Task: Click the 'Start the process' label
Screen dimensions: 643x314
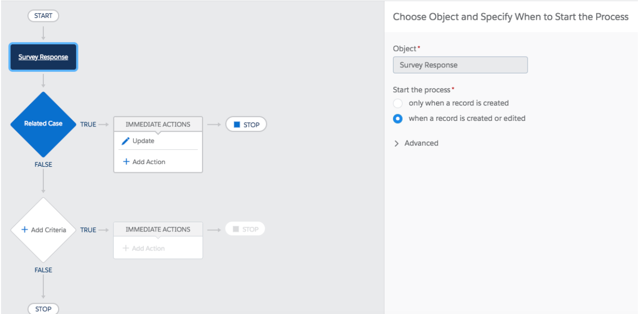Action: pos(422,90)
